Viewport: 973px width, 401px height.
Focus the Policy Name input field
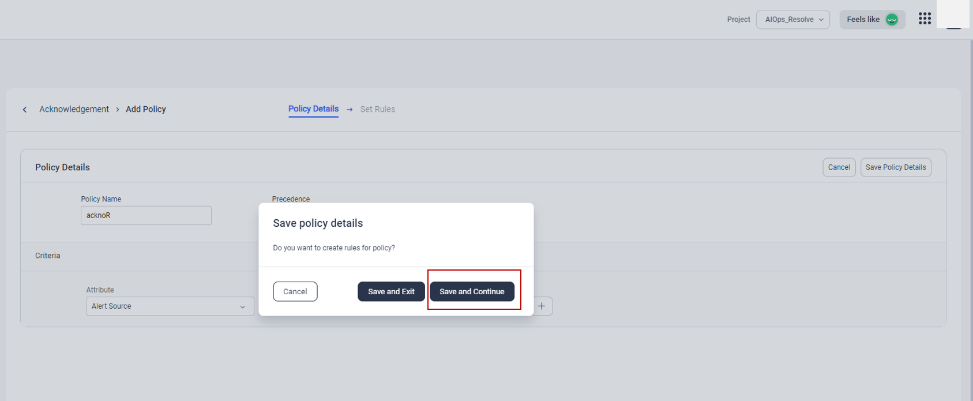[x=146, y=216]
